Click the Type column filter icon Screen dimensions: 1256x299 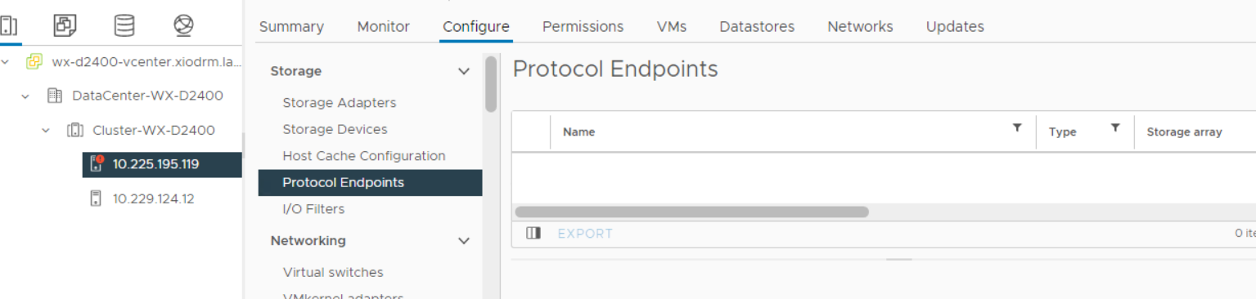coord(1115,128)
